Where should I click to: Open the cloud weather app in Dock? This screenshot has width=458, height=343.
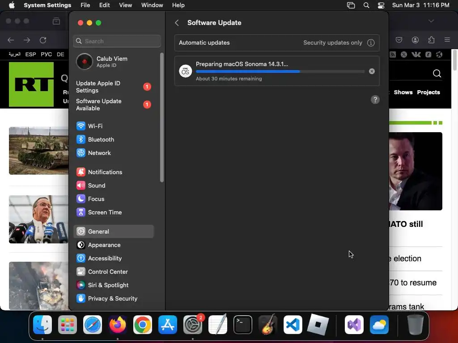click(x=379, y=325)
